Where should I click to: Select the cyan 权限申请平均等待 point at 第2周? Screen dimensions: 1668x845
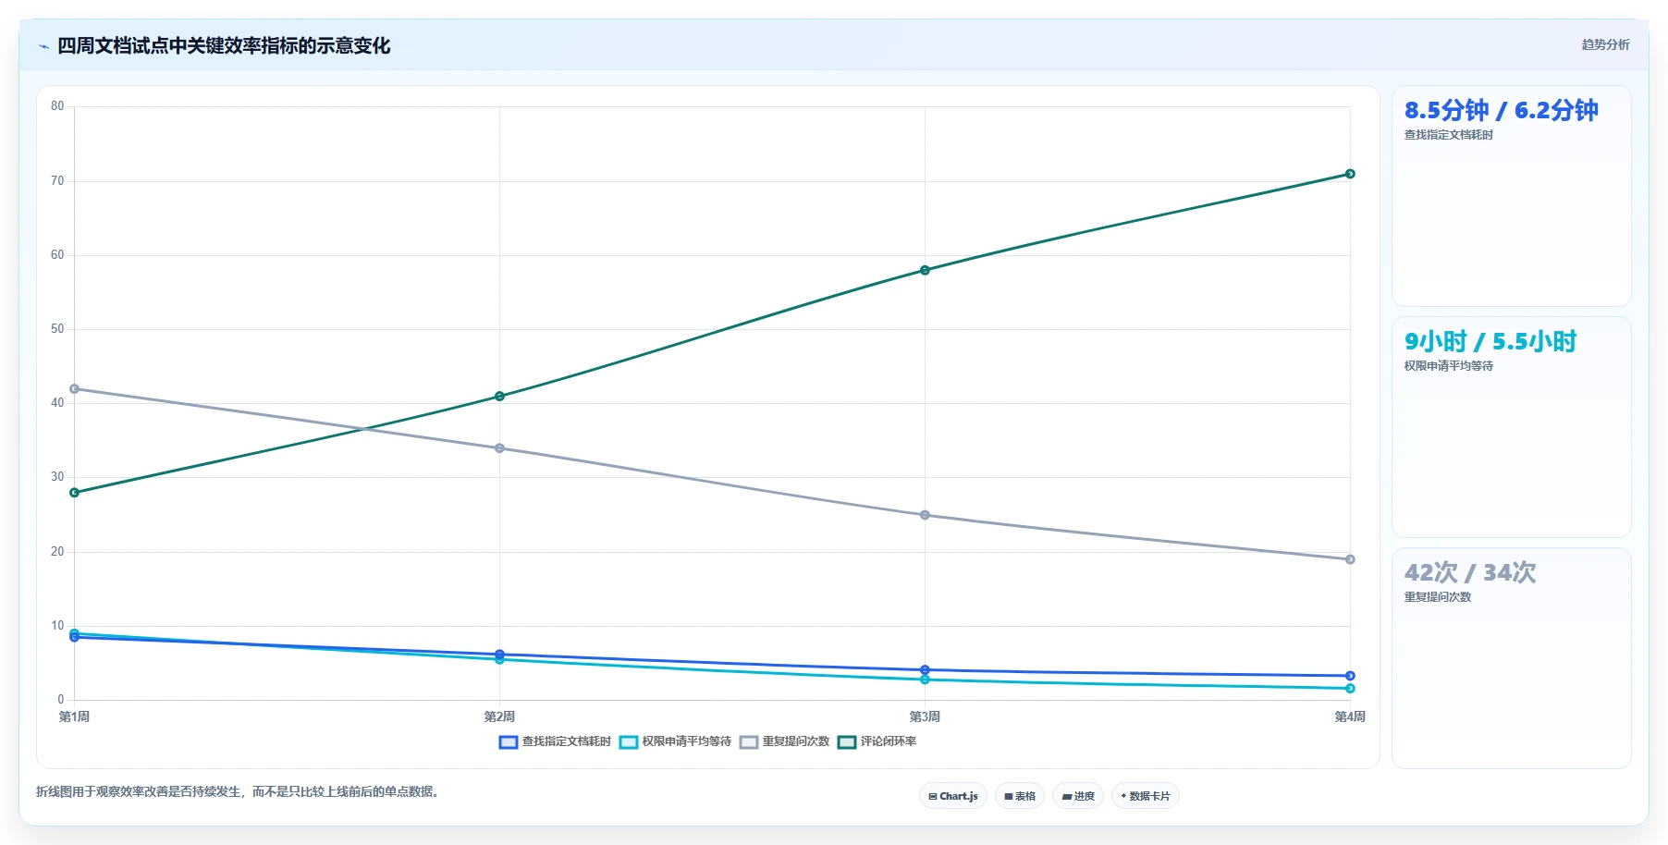[499, 660]
